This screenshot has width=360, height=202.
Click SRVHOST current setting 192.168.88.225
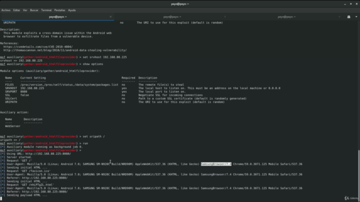point(32,88)
